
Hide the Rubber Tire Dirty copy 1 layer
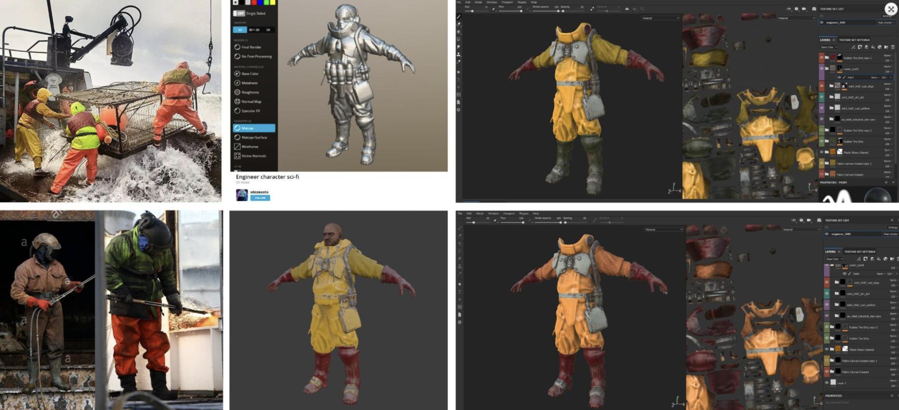click(822, 58)
